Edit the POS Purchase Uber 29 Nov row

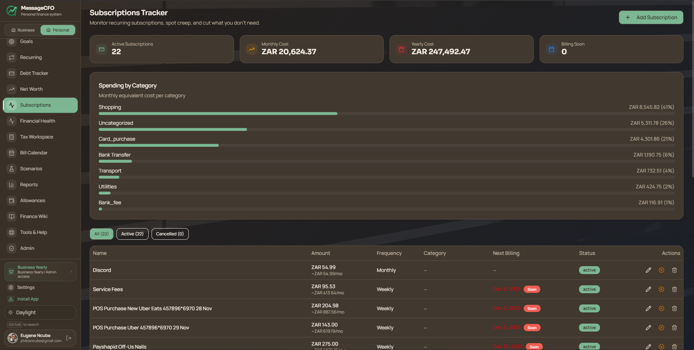(x=648, y=328)
